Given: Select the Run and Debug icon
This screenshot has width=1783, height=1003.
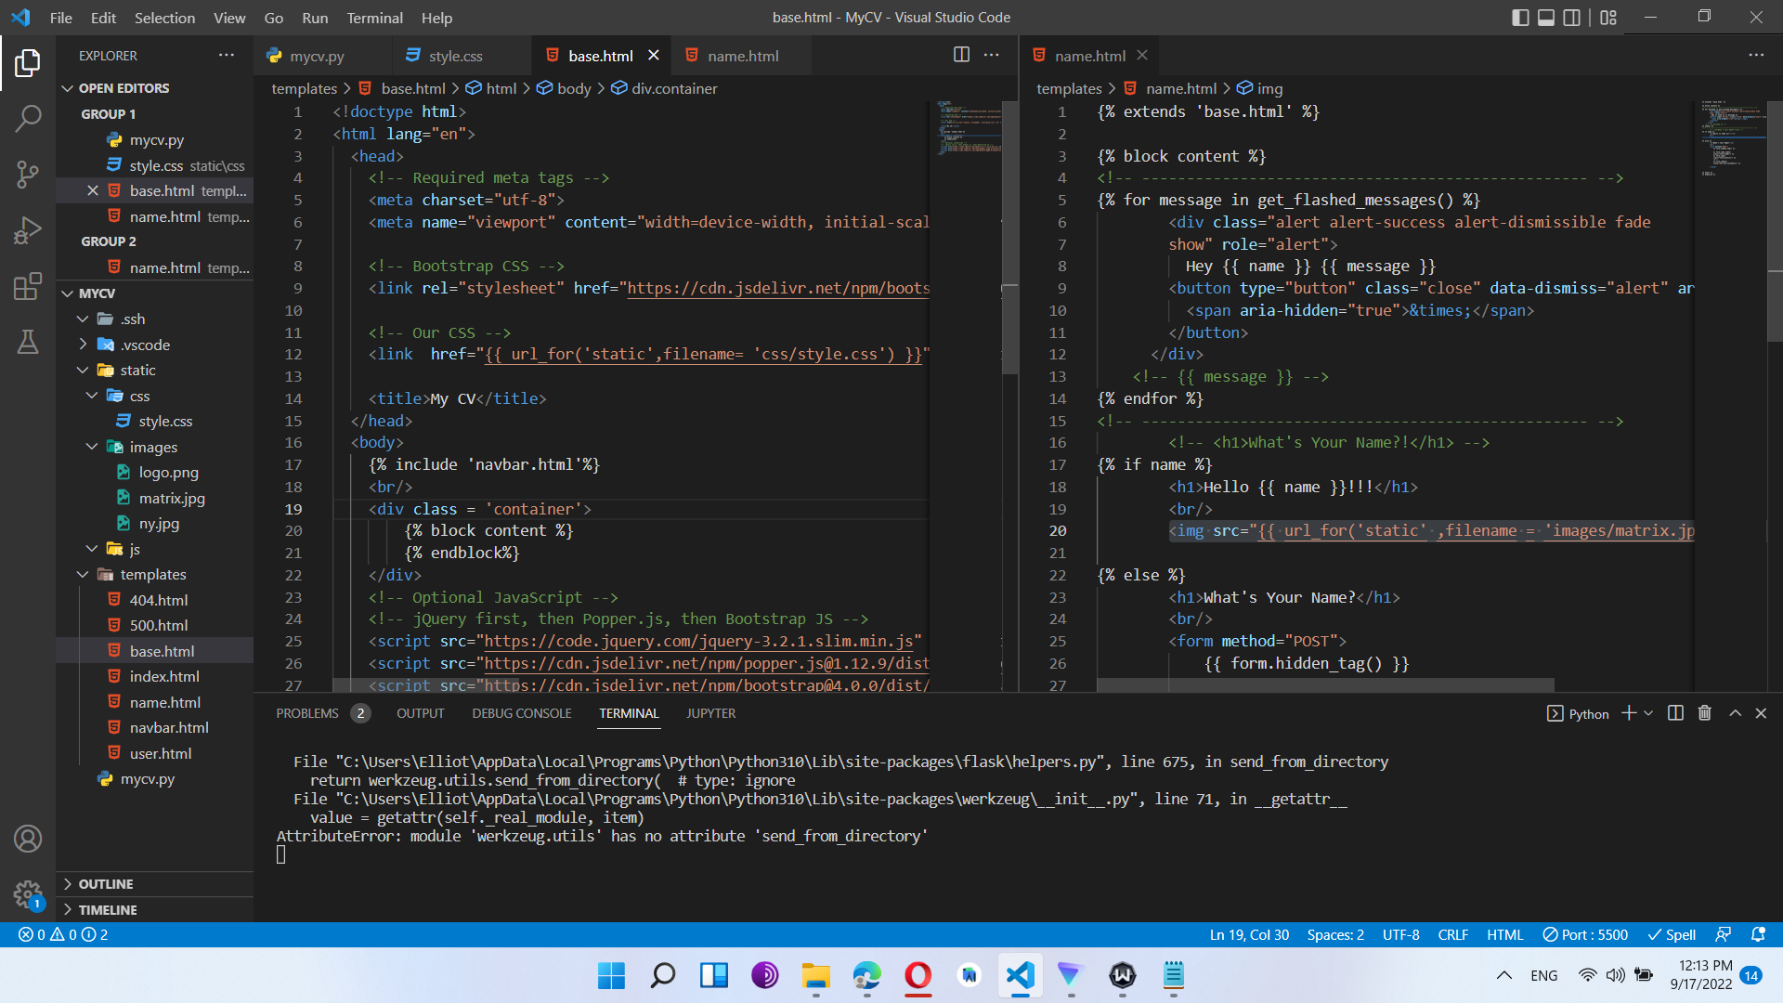Looking at the screenshot, I should pyautogui.click(x=27, y=229).
